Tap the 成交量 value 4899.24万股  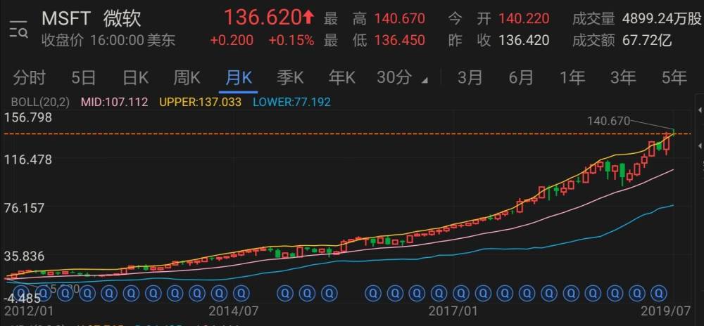point(662,18)
